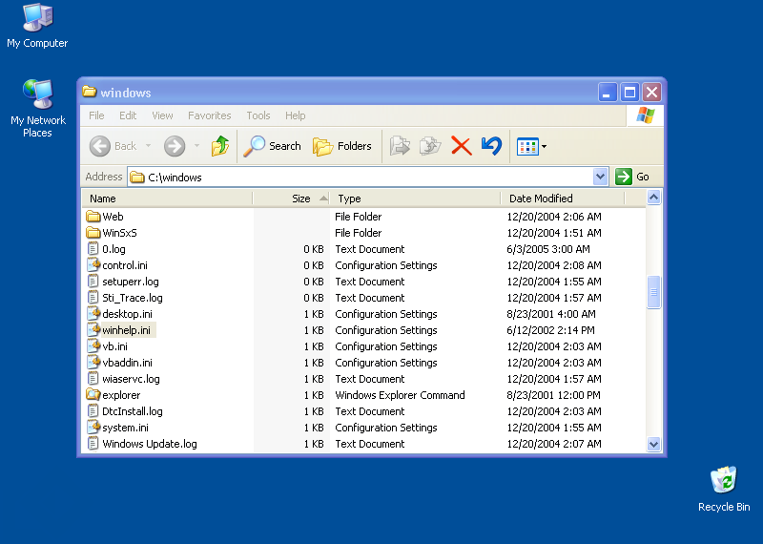Click the '12/20/2004 2:07 AM' date
763x544 pixels.
[554, 444]
